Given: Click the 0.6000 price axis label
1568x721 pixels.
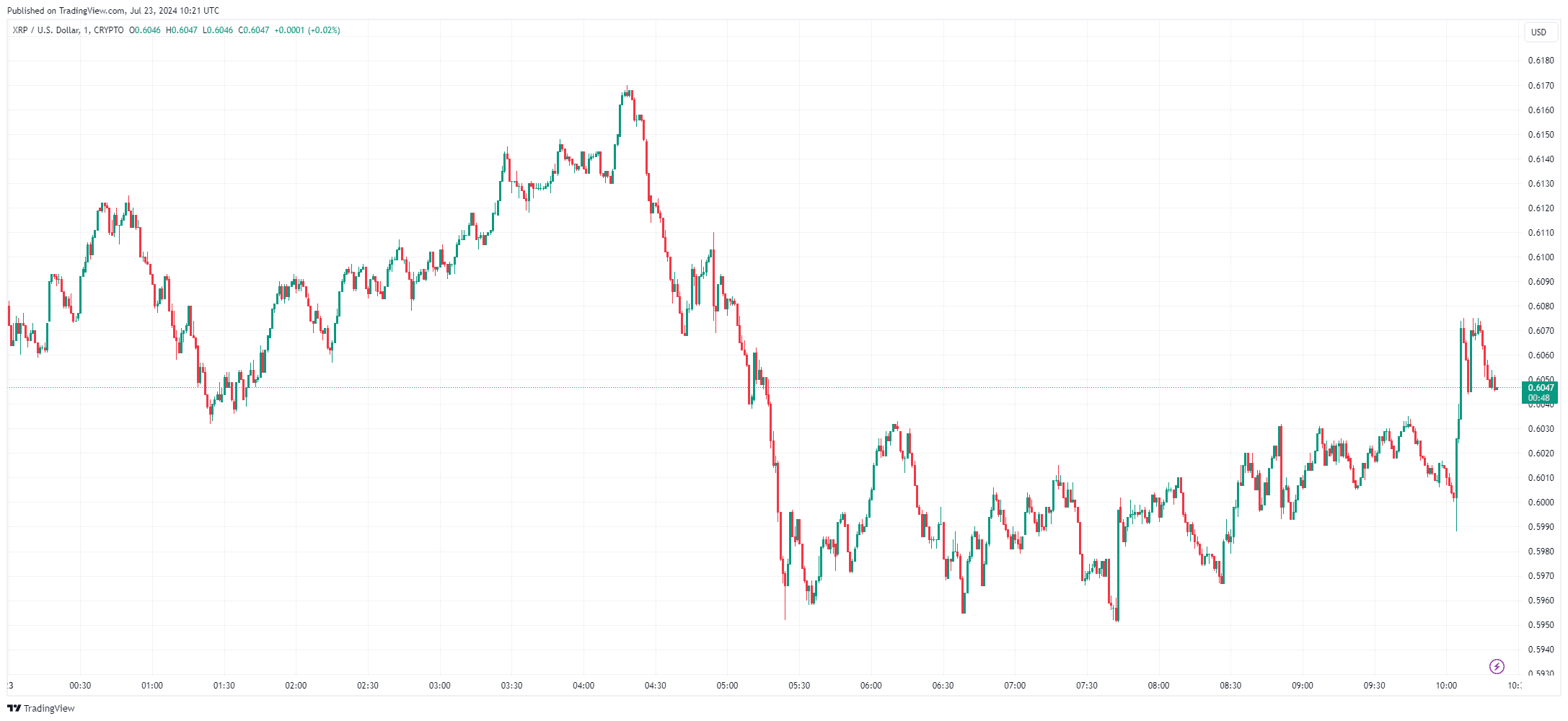Looking at the screenshot, I should coord(1541,503).
